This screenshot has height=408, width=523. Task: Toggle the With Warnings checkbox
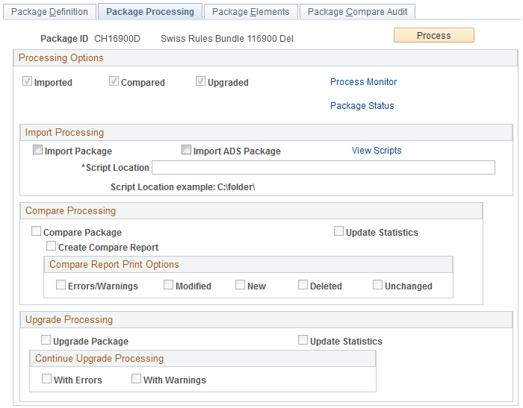137,379
